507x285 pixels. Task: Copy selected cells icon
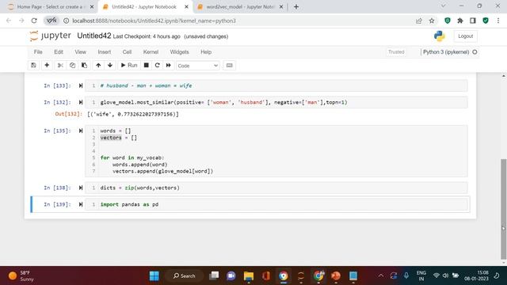coord(72,65)
